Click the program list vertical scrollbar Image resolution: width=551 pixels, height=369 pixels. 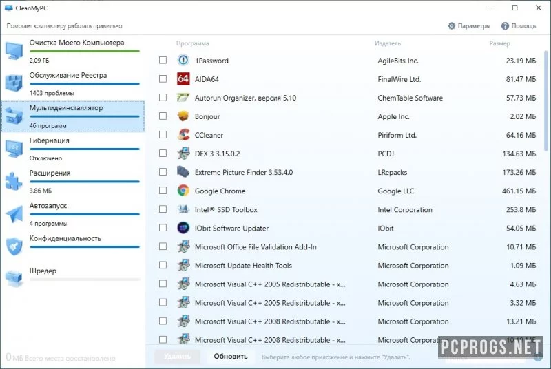coord(546,101)
